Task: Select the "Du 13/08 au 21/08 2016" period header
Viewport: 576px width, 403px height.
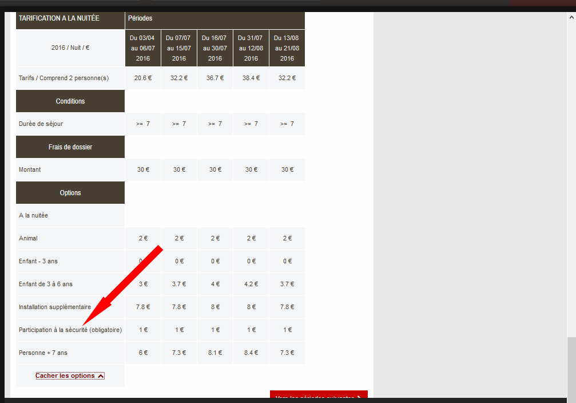Action: coord(287,48)
